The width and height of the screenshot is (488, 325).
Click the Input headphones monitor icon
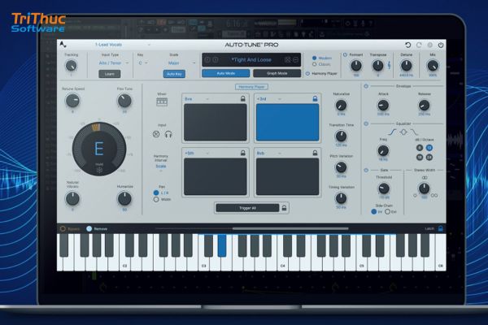[168, 134]
